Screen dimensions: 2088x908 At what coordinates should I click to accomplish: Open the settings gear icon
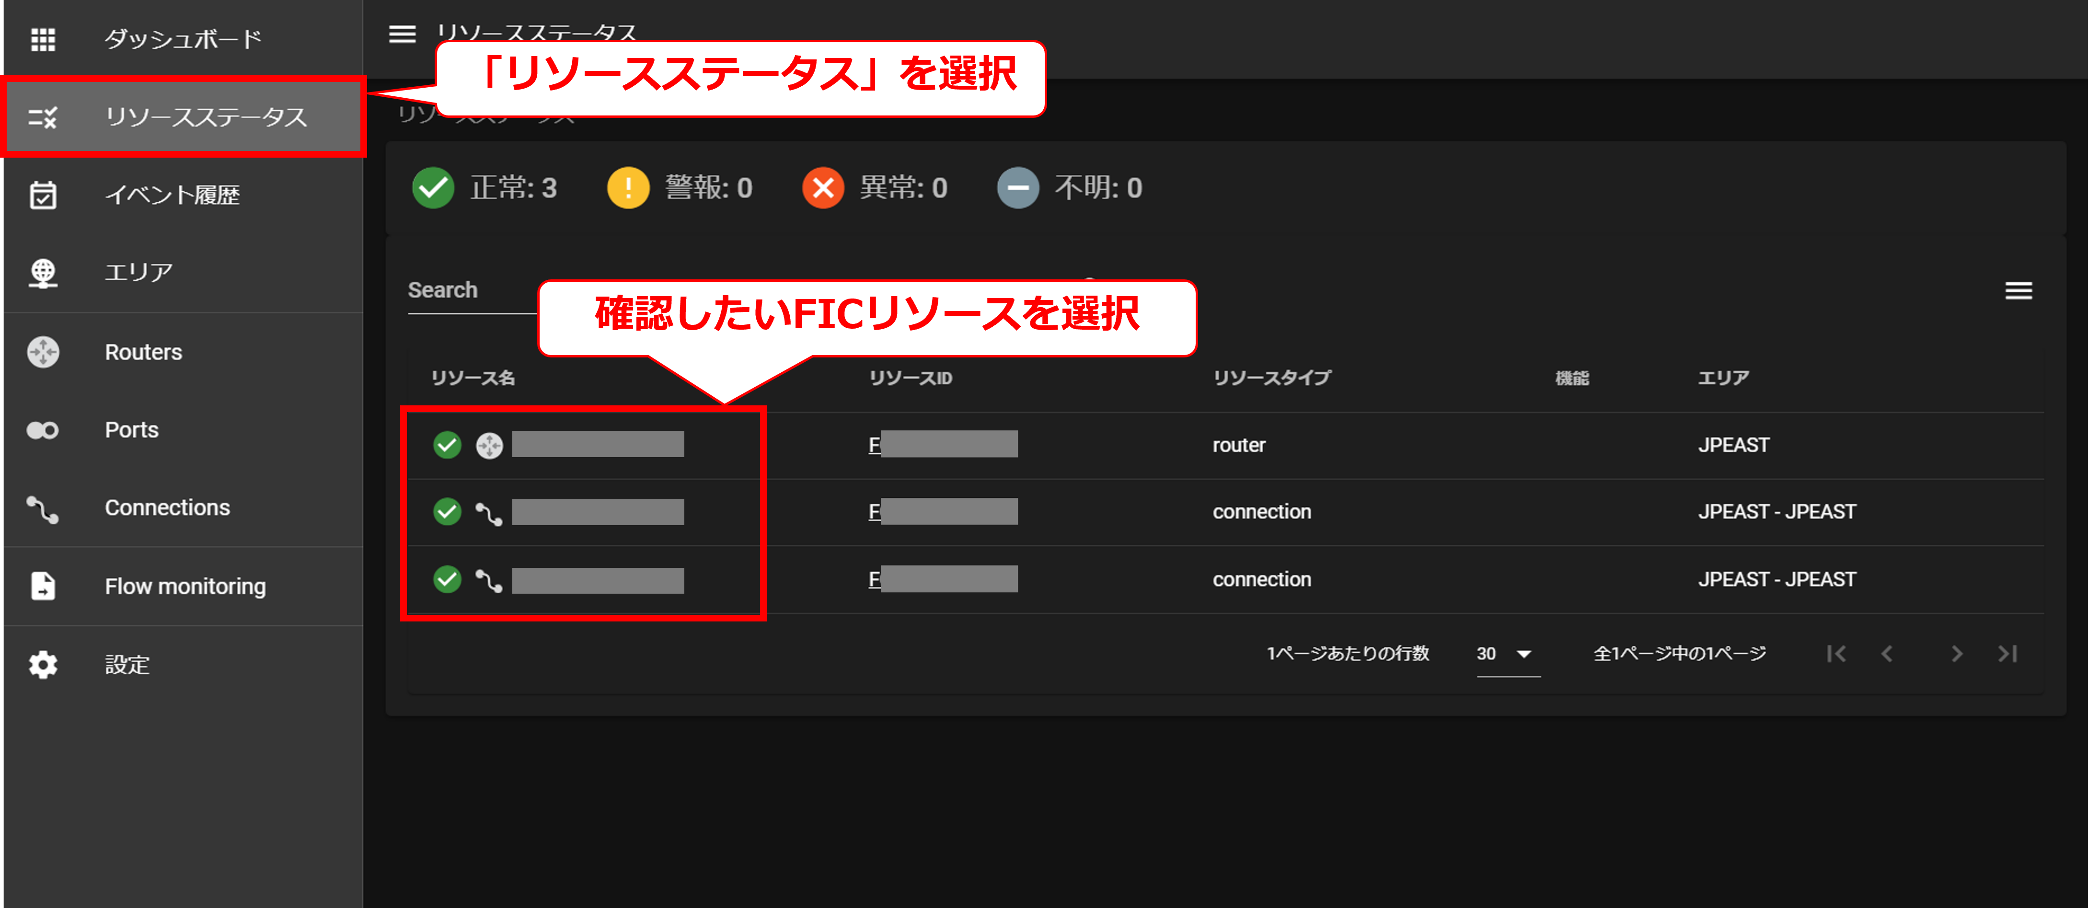(43, 664)
